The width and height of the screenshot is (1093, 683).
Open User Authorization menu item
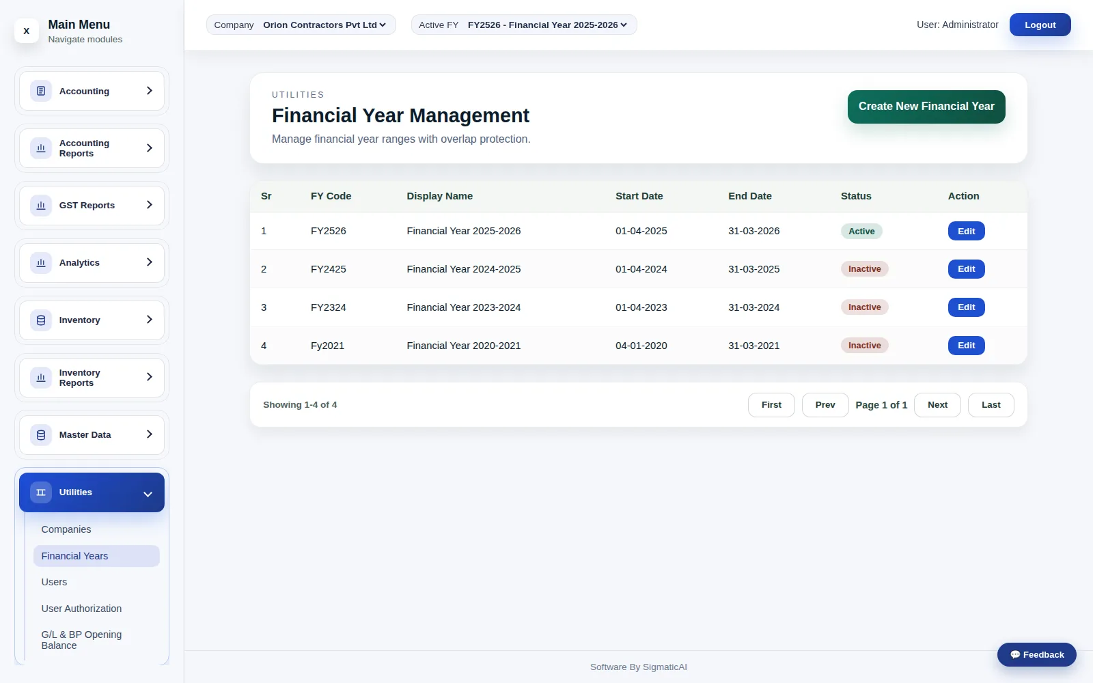[96, 609]
